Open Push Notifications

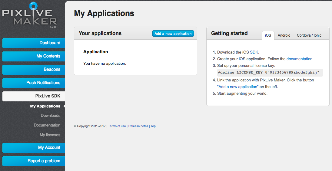click(x=33, y=83)
